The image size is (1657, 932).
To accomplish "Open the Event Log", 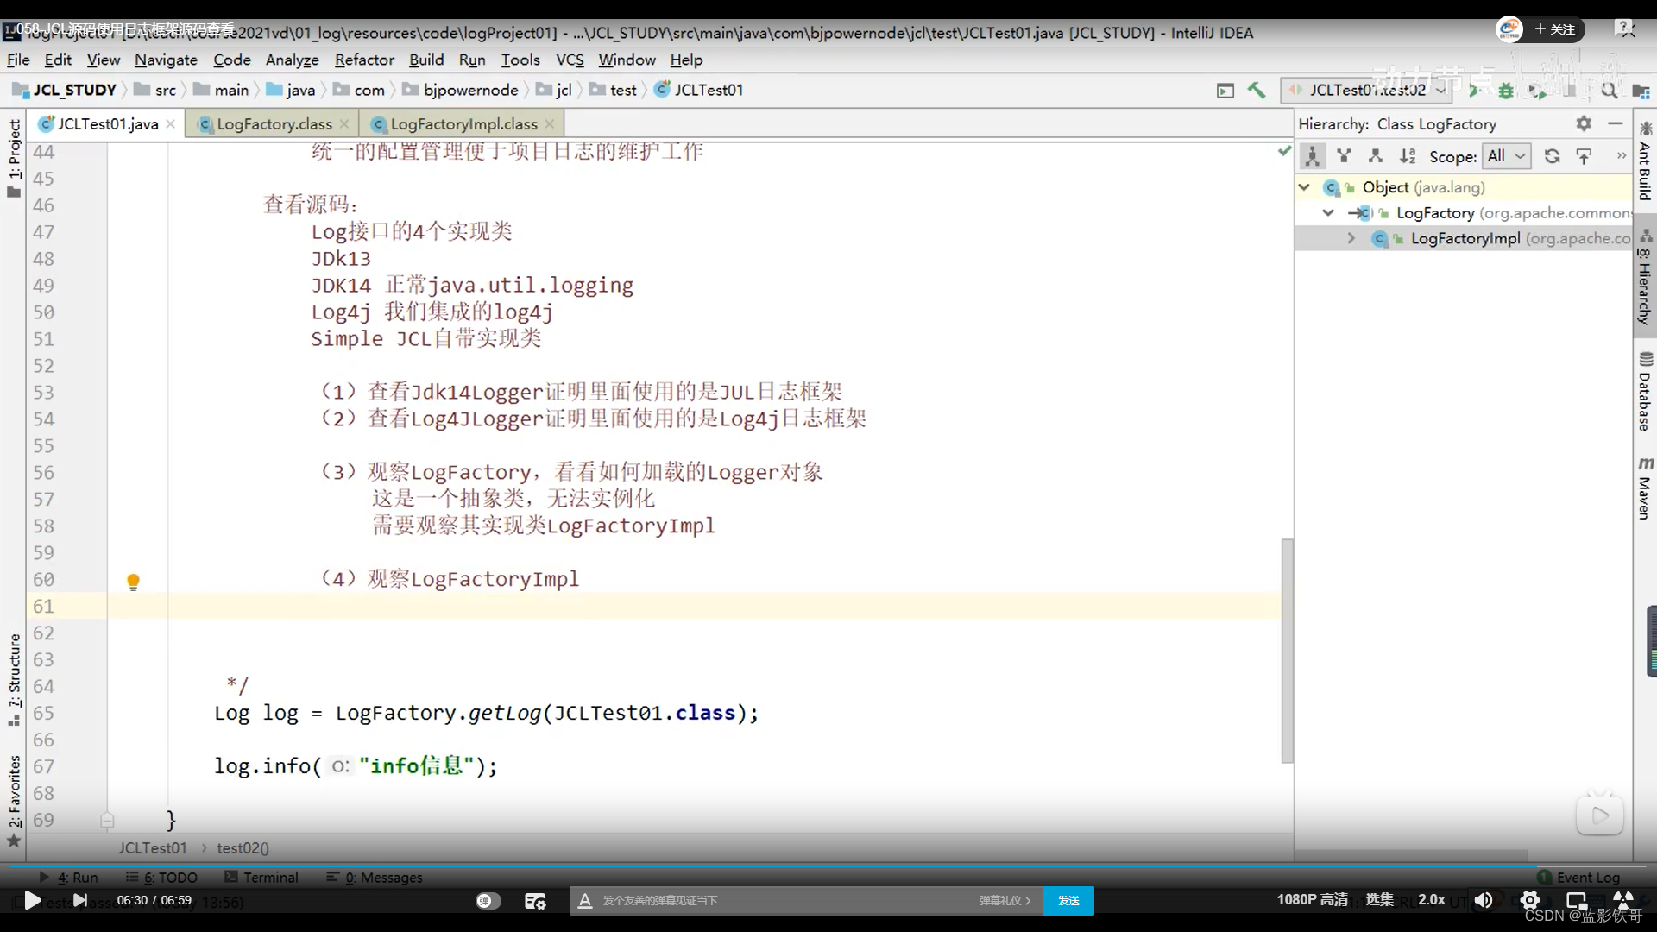I will tap(1579, 877).
